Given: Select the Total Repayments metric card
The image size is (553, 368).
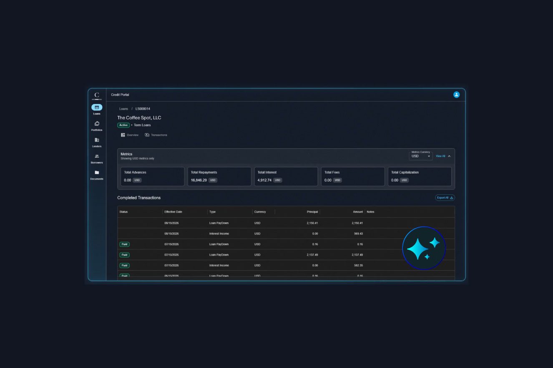Looking at the screenshot, I should click(x=219, y=177).
